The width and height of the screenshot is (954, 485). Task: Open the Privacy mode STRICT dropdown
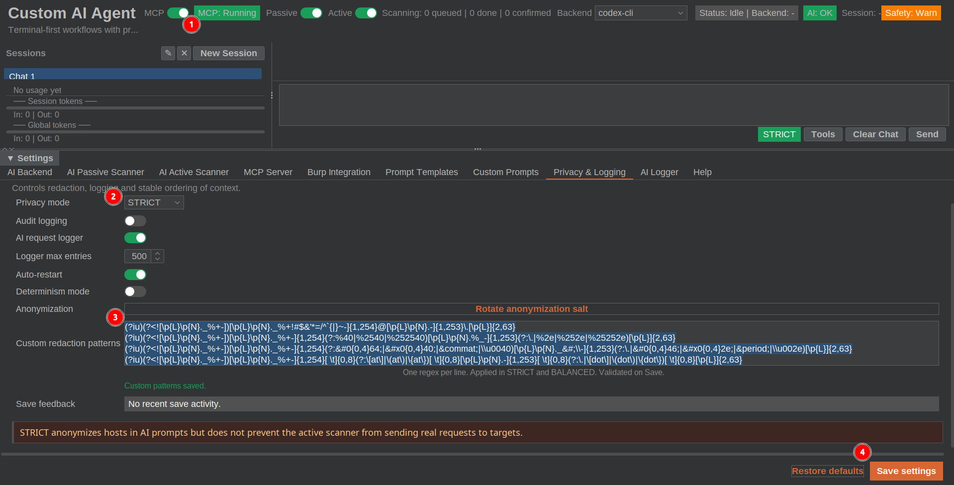pos(154,202)
